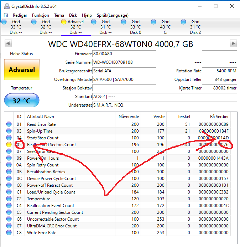Click yellow warning orb for Reallocated Sectors Count
Viewport: 240px width, 247px height.
click(x=9, y=144)
